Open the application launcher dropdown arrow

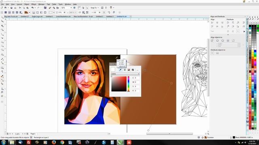[x=113, y=8]
